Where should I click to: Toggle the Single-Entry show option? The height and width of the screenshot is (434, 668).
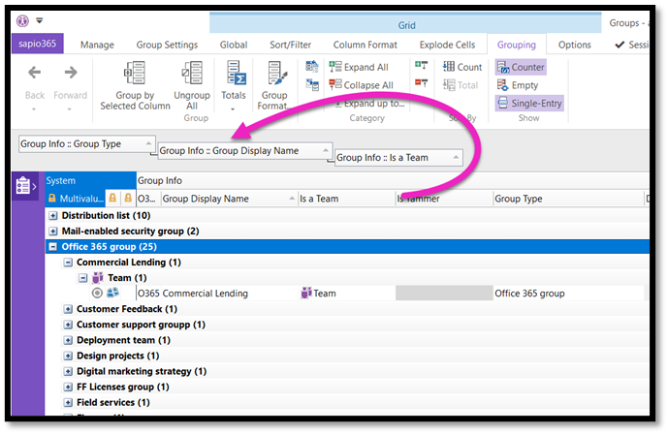click(x=529, y=103)
